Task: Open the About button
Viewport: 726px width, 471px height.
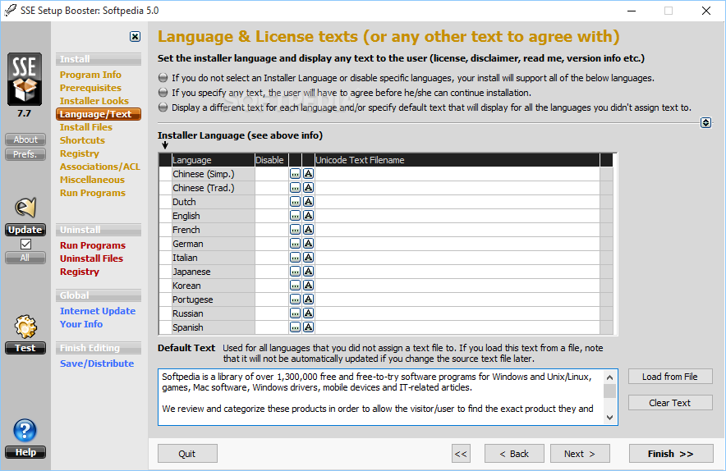Action: click(x=25, y=139)
